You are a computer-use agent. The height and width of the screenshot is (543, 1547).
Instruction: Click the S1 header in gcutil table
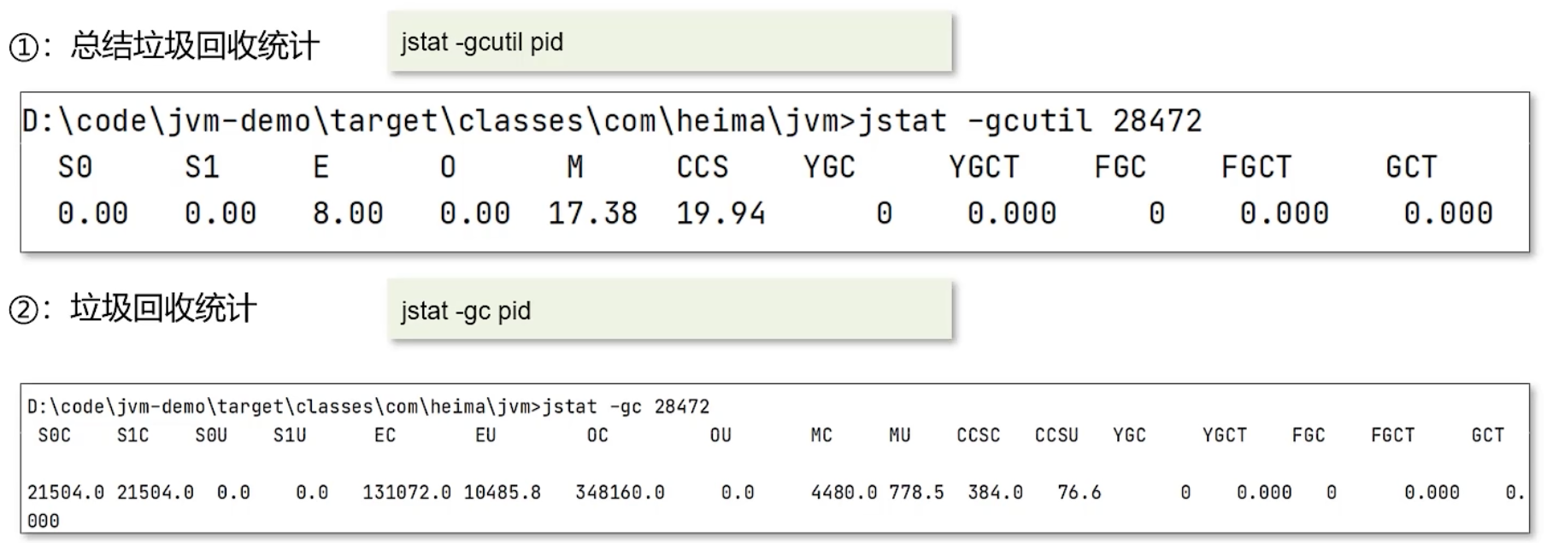click(203, 166)
